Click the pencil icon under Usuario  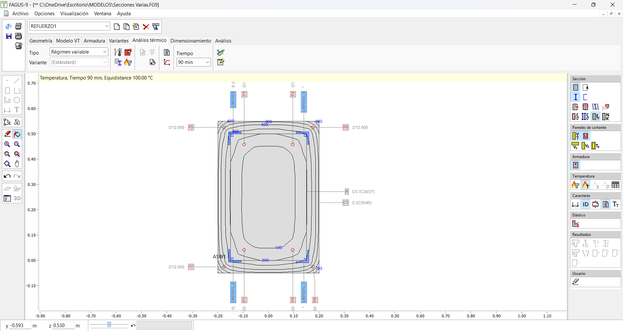(576, 282)
